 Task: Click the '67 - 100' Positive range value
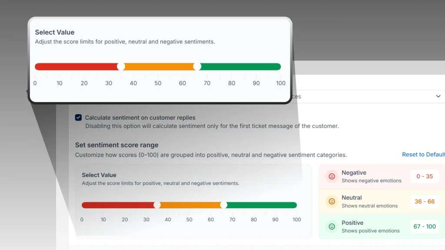pyautogui.click(x=425, y=227)
